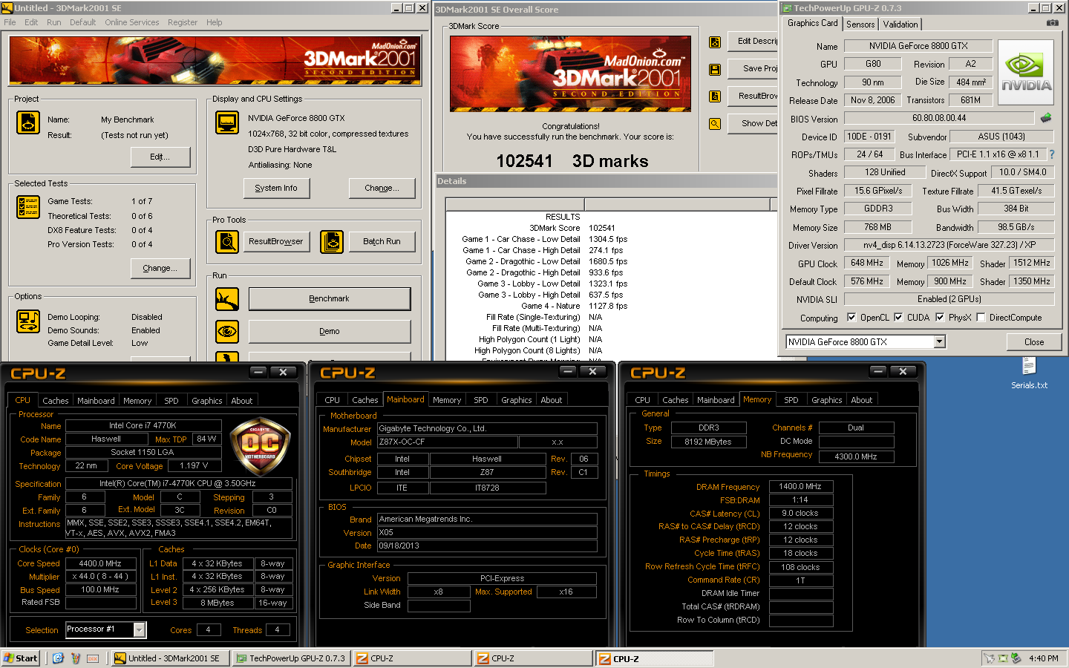The height and width of the screenshot is (668, 1069).
Task: Click the Close button in GPU-Z
Action: click(x=1033, y=342)
